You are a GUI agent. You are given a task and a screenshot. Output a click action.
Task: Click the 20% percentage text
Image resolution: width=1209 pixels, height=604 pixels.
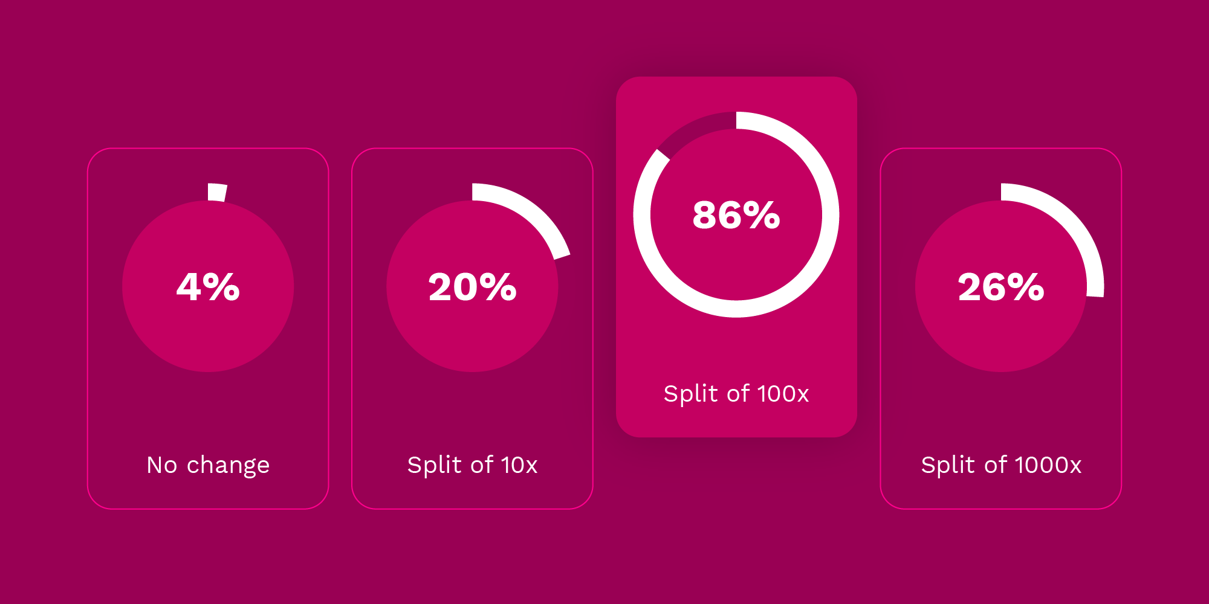472,287
